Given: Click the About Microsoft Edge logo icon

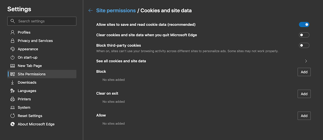Looking at the screenshot, I should (12, 124).
